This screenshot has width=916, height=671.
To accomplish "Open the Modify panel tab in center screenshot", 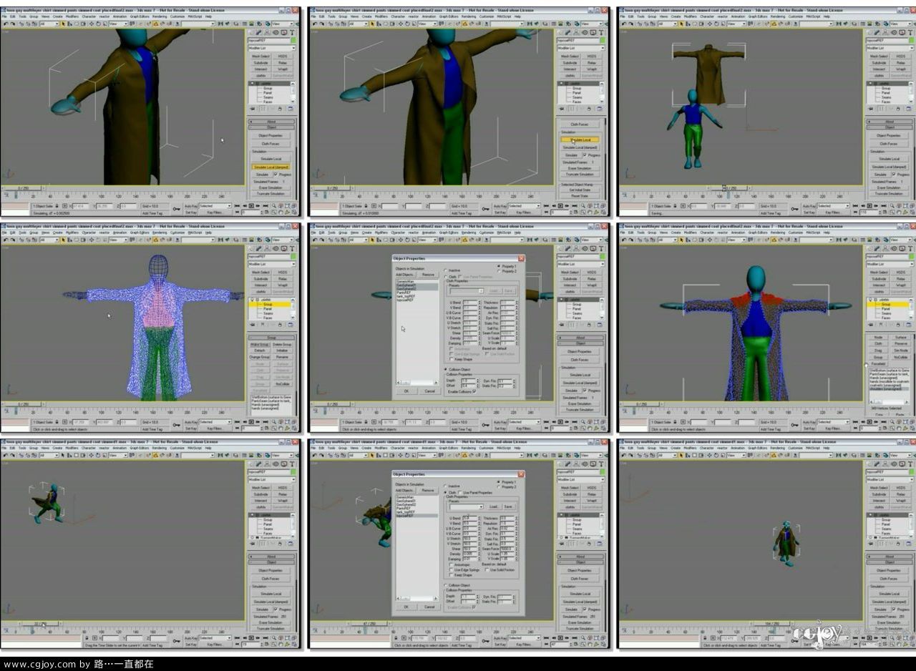I will (568, 248).
